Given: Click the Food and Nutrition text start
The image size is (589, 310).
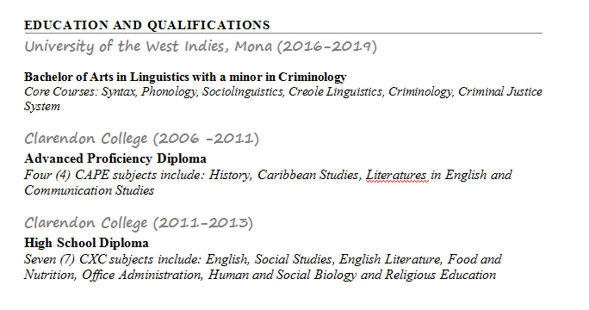Looking at the screenshot, I should tap(474, 259).
